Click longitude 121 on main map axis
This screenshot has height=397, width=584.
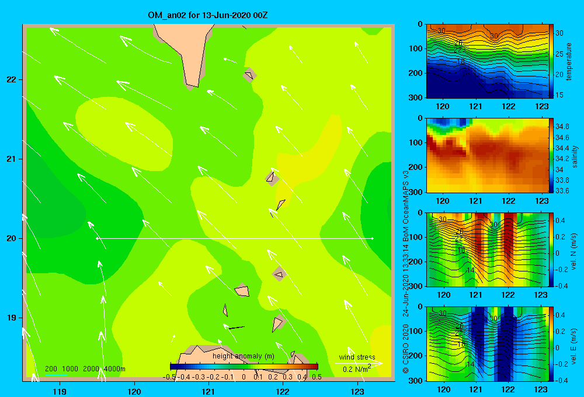(208, 391)
